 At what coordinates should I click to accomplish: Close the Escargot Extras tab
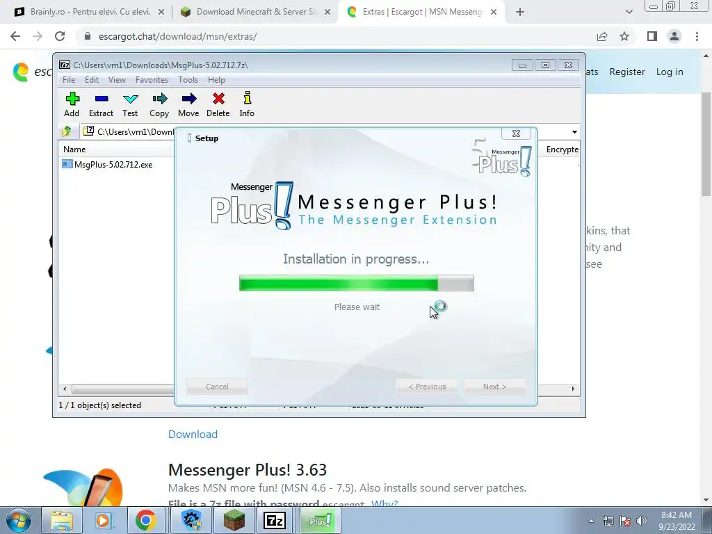coord(494,13)
